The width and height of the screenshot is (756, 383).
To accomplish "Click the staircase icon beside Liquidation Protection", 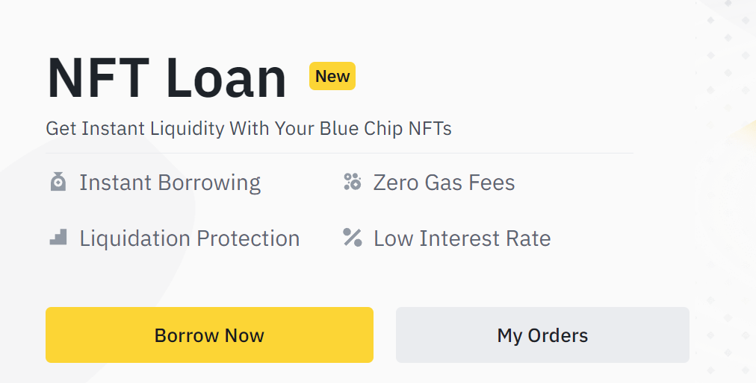I will (x=58, y=238).
